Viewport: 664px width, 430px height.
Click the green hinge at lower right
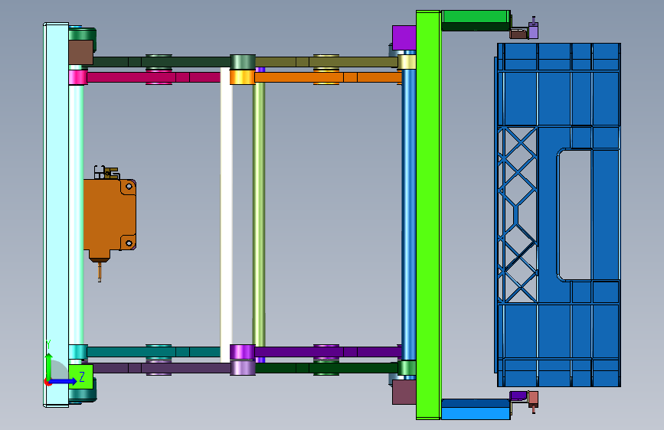pos(407,368)
